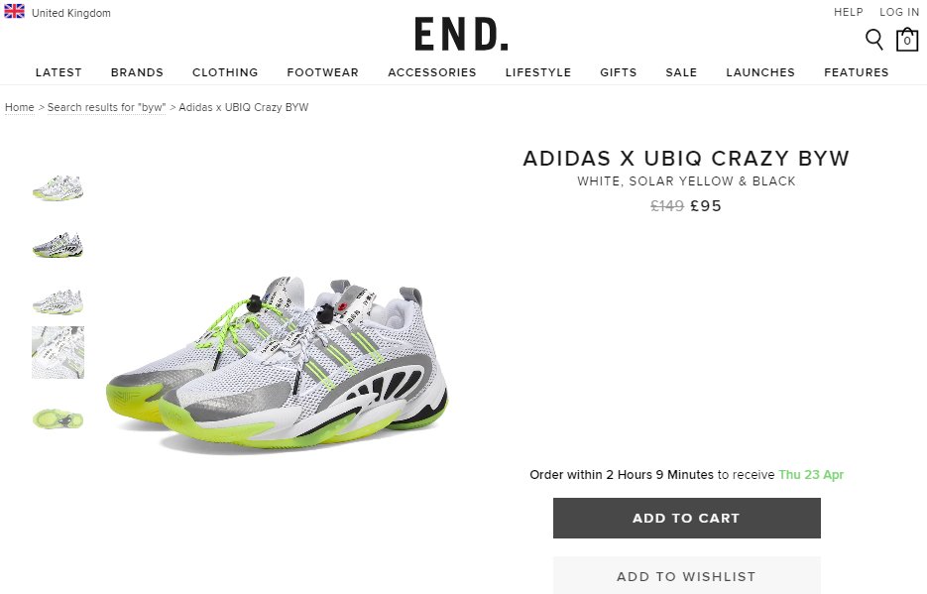927x594 pixels.
Task: Select the second side-view shoe thumbnail
Action: click(x=58, y=245)
